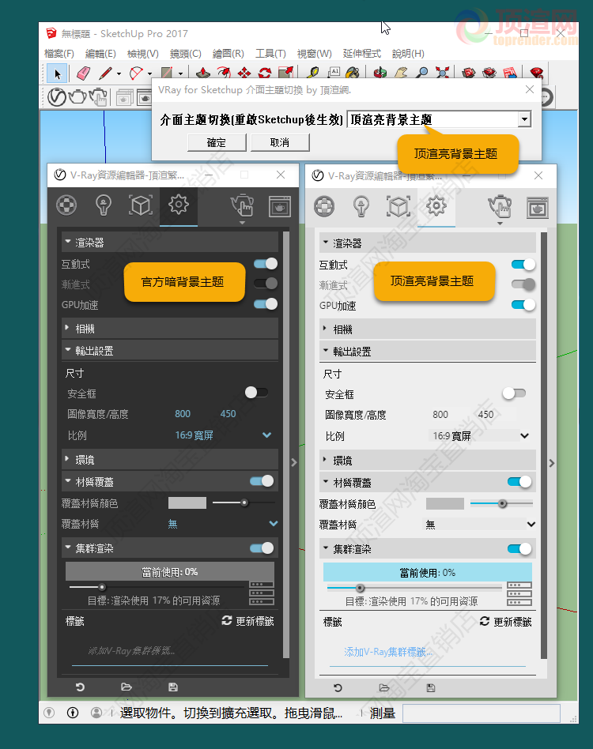Open Settings gear in light asset editor
Viewport: 593px width, 749px height.
coord(436,207)
